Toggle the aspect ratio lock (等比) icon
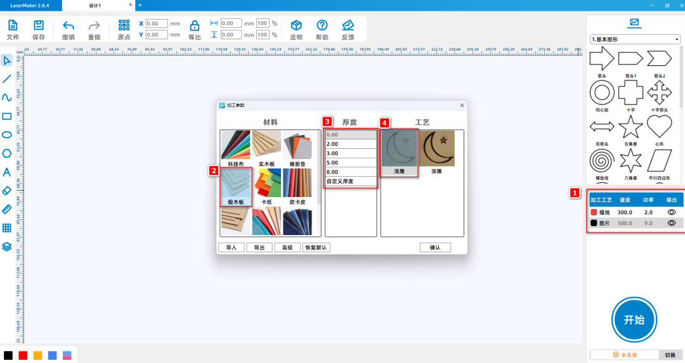685x363 pixels. pyautogui.click(x=195, y=26)
